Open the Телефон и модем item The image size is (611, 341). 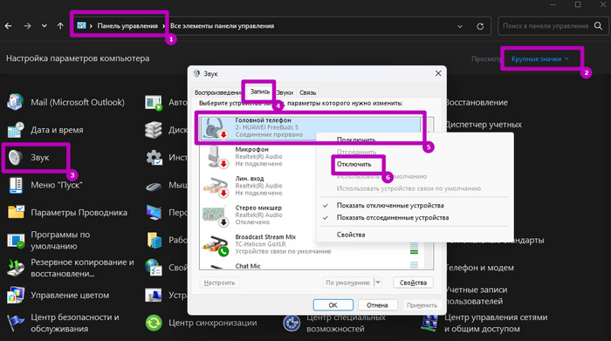coord(480,268)
